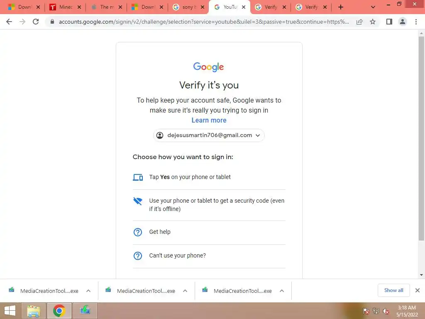Close the Minecraft tab

pos(79,7)
